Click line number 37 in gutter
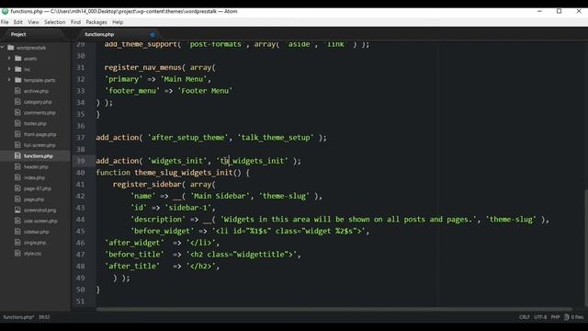588x331 pixels. pos(80,137)
